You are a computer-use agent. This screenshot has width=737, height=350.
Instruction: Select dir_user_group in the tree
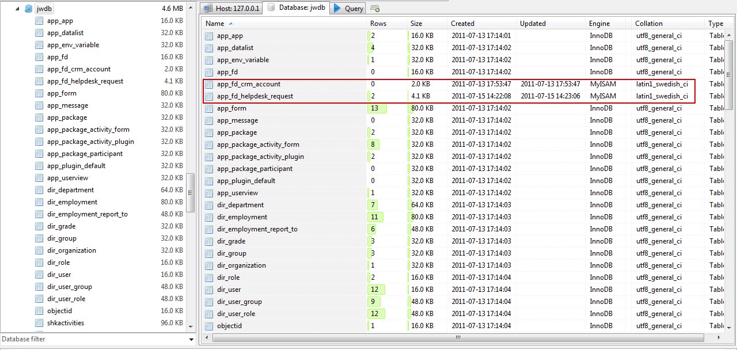(70, 287)
